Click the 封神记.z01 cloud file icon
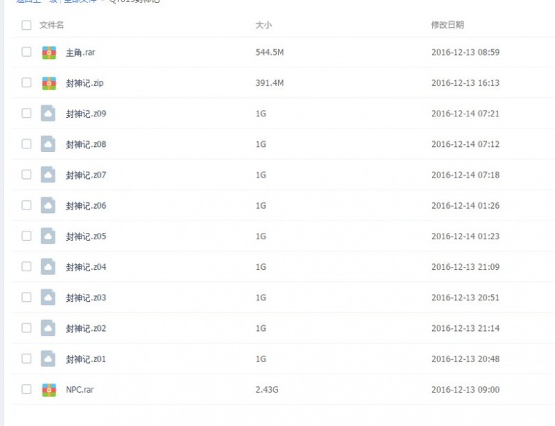The width and height of the screenshot is (555, 426). (x=48, y=359)
